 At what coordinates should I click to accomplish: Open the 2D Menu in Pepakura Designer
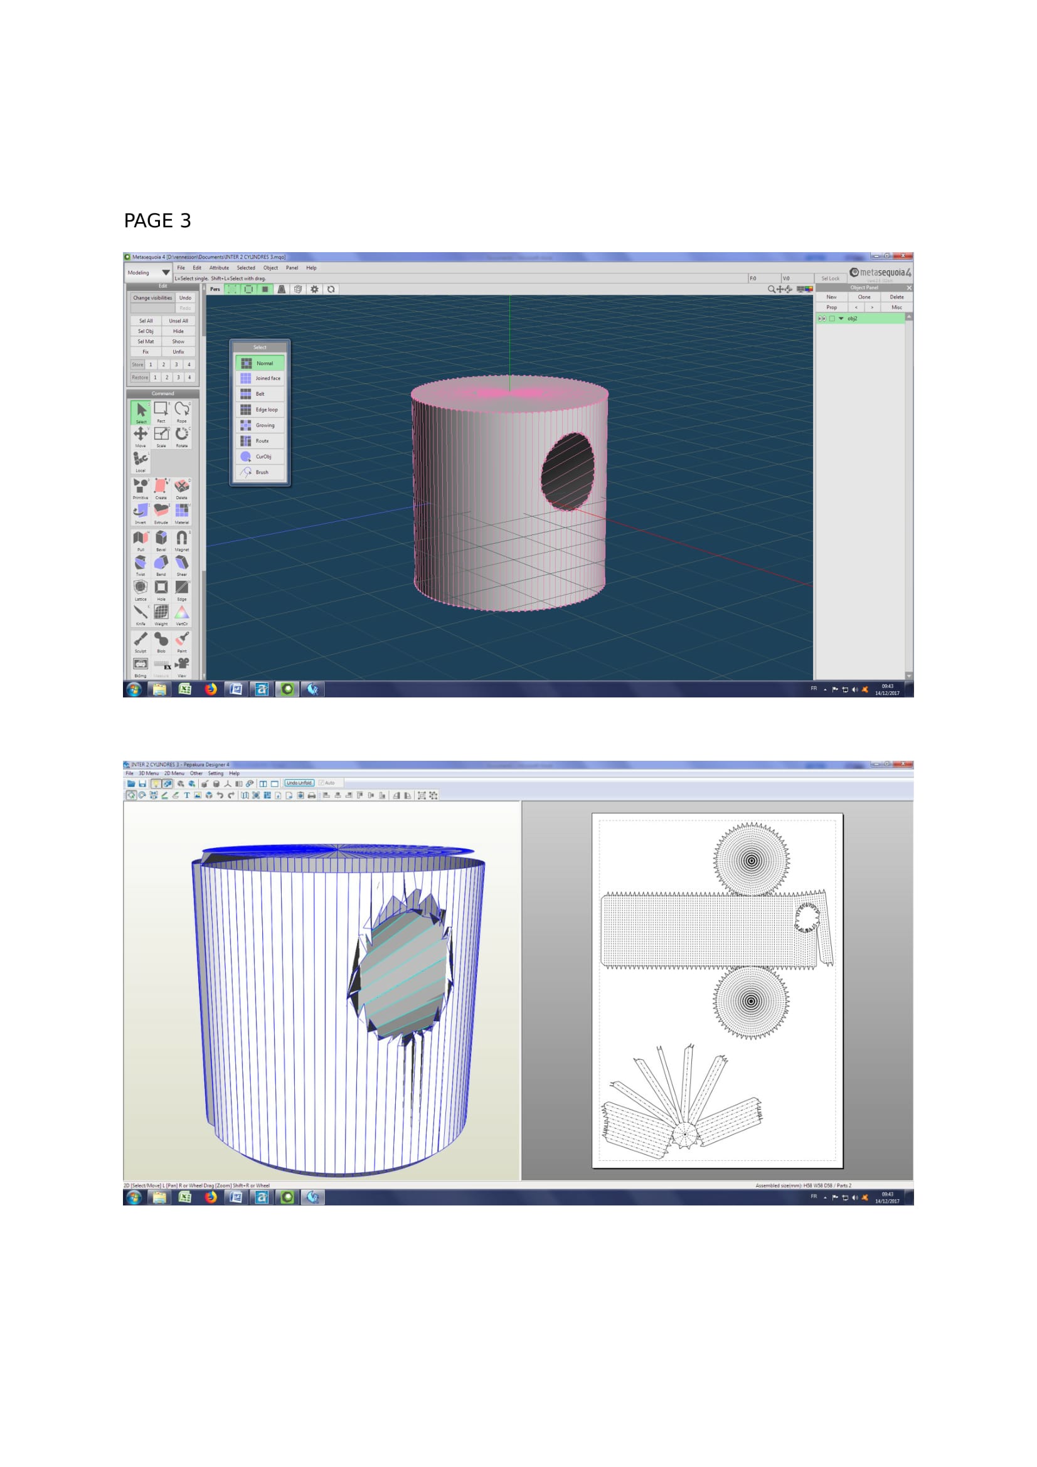pos(174,773)
